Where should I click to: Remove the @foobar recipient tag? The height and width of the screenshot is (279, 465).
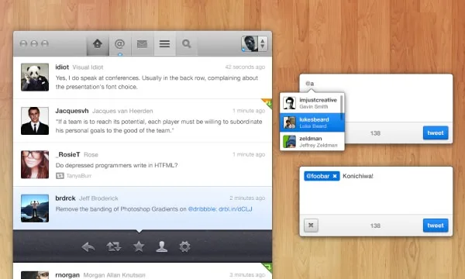point(335,176)
